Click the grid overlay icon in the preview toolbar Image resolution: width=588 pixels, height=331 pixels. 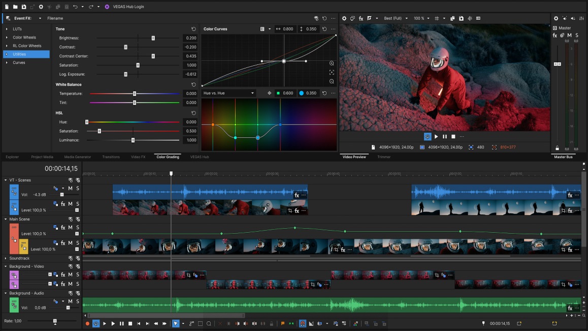(x=437, y=18)
